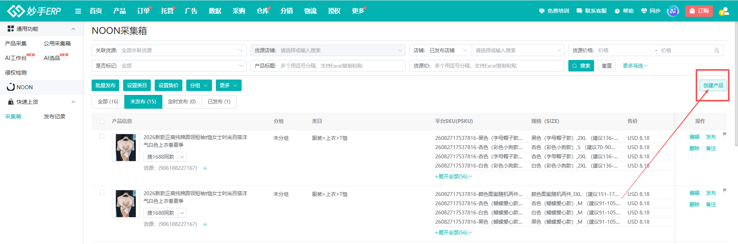Viewport: 738px width, 244px height.
Task: Open the 托管 menu
Action: (167, 11)
